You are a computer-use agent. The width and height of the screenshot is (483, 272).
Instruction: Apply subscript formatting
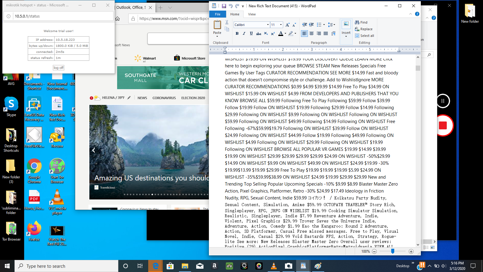click(266, 34)
